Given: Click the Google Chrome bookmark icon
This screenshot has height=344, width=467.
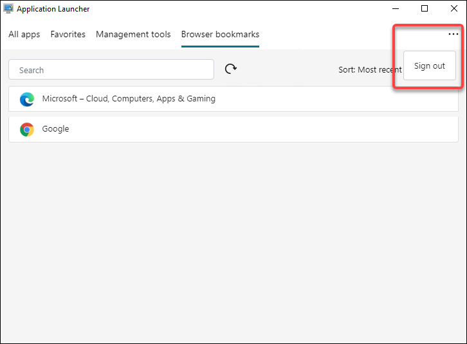Looking at the screenshot, I should click(x=27, y=130).
